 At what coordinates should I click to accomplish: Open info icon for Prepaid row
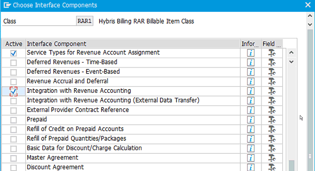[251, 120]
